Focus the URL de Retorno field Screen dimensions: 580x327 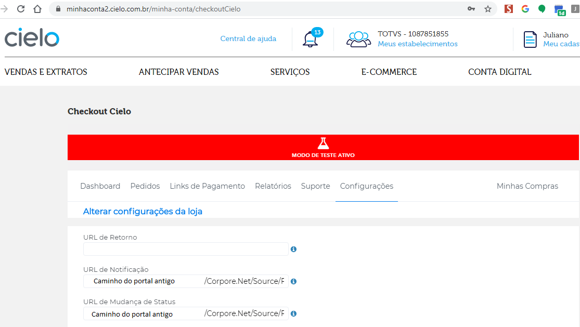click(186, 249)
